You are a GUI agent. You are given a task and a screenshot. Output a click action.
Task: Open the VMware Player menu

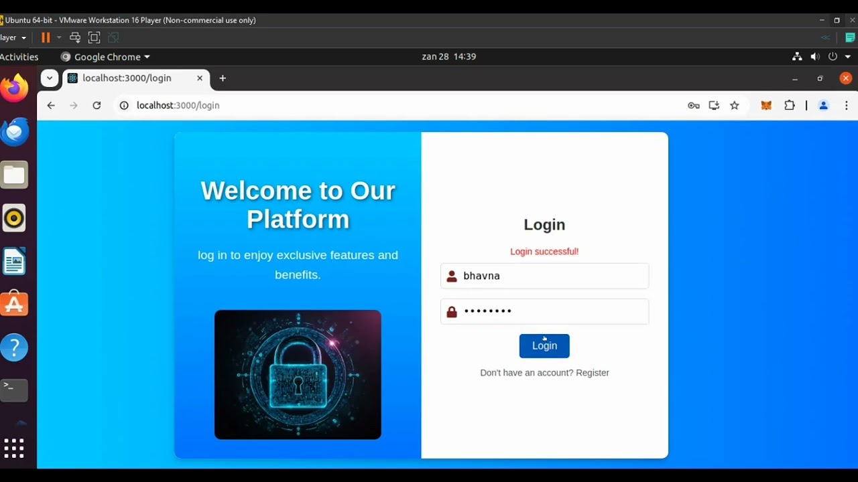tap(13, 37)
